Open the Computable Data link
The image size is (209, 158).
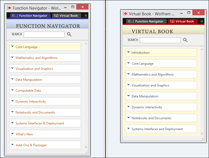pyautogui.click(x=28, y=91)
